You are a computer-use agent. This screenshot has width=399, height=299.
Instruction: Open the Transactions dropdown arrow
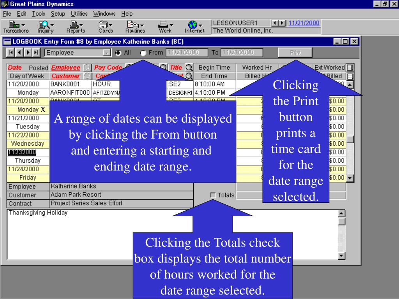(x=23, y=25)
